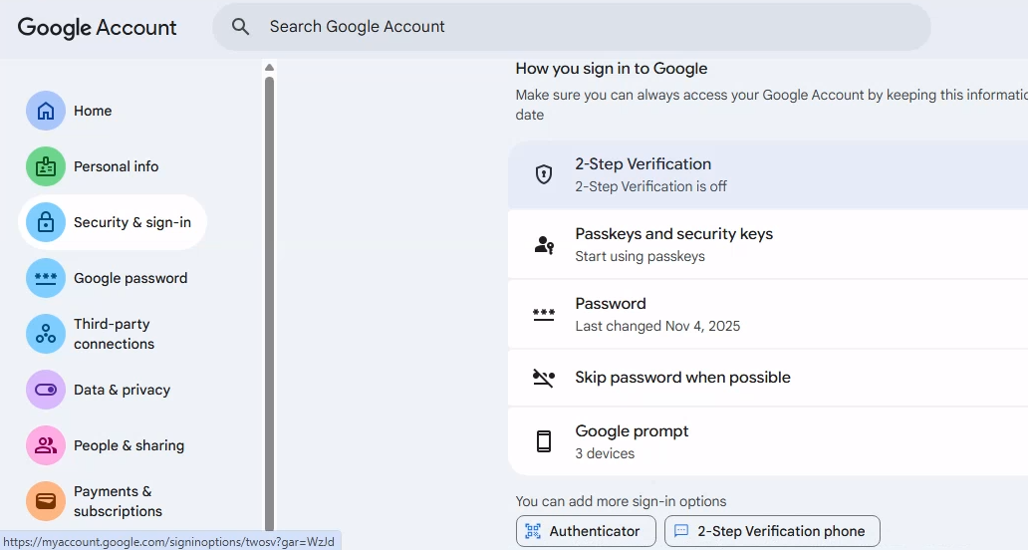The image size is (1028, 550).
Task: Open Personal info in sidebar
Action: click(113, 166)
